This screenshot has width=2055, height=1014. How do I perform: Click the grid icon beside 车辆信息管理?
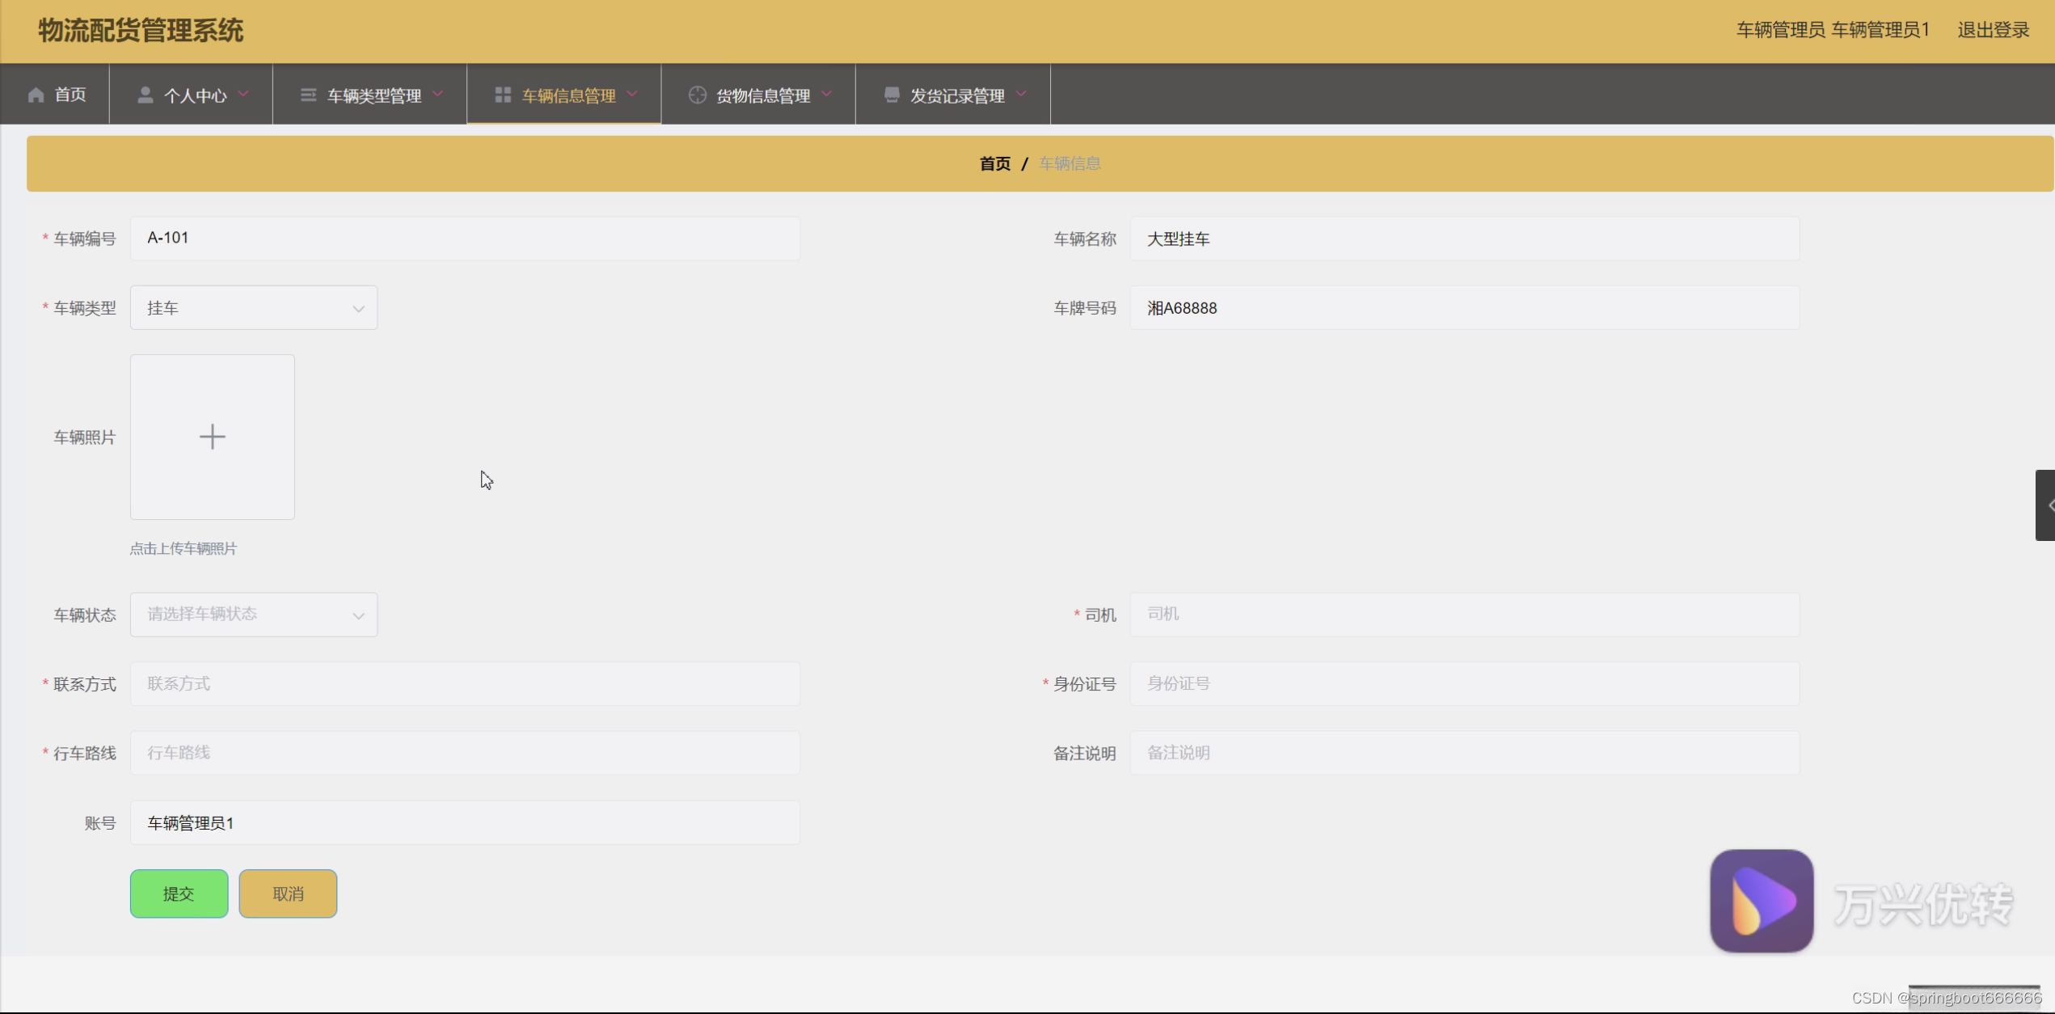coord(503,95)
